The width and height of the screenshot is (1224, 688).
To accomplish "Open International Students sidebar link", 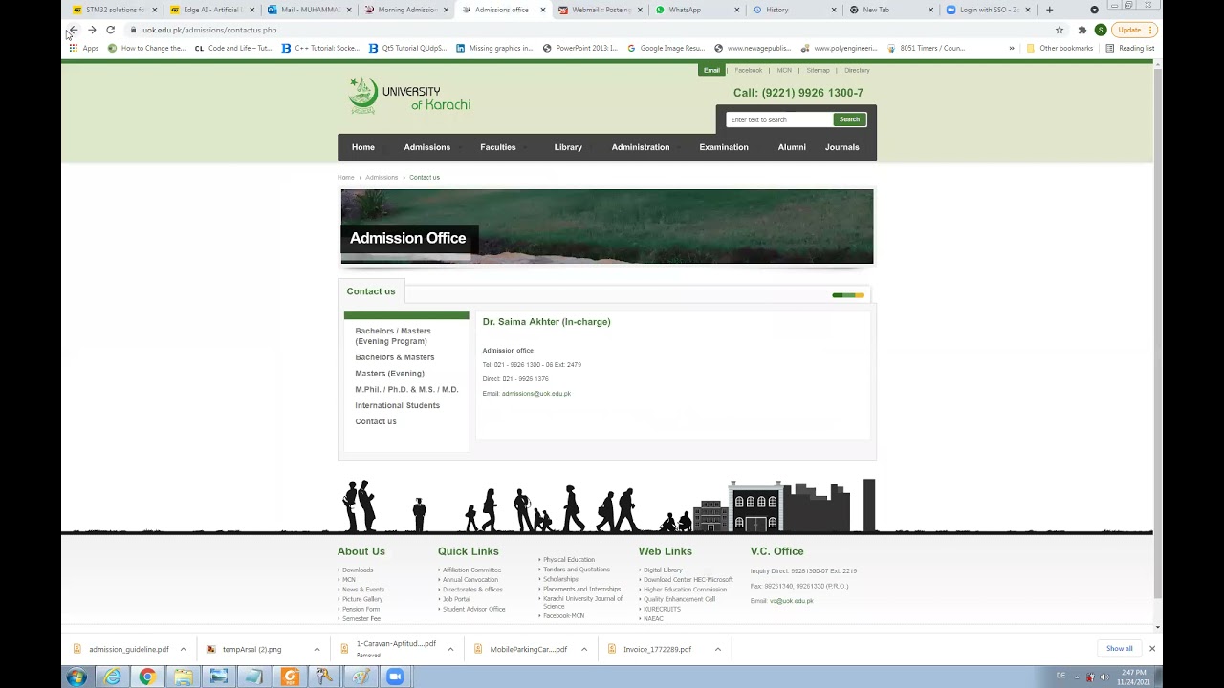I will (x=398, y=405).
